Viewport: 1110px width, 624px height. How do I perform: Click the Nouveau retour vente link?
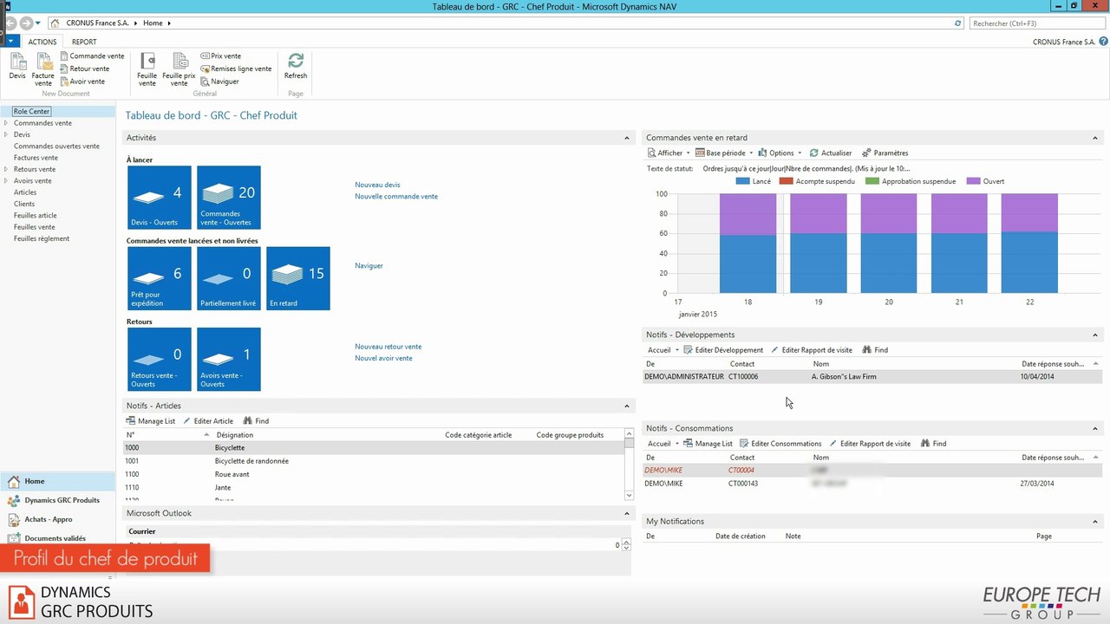pyautogui.click(x=388, y=347)
